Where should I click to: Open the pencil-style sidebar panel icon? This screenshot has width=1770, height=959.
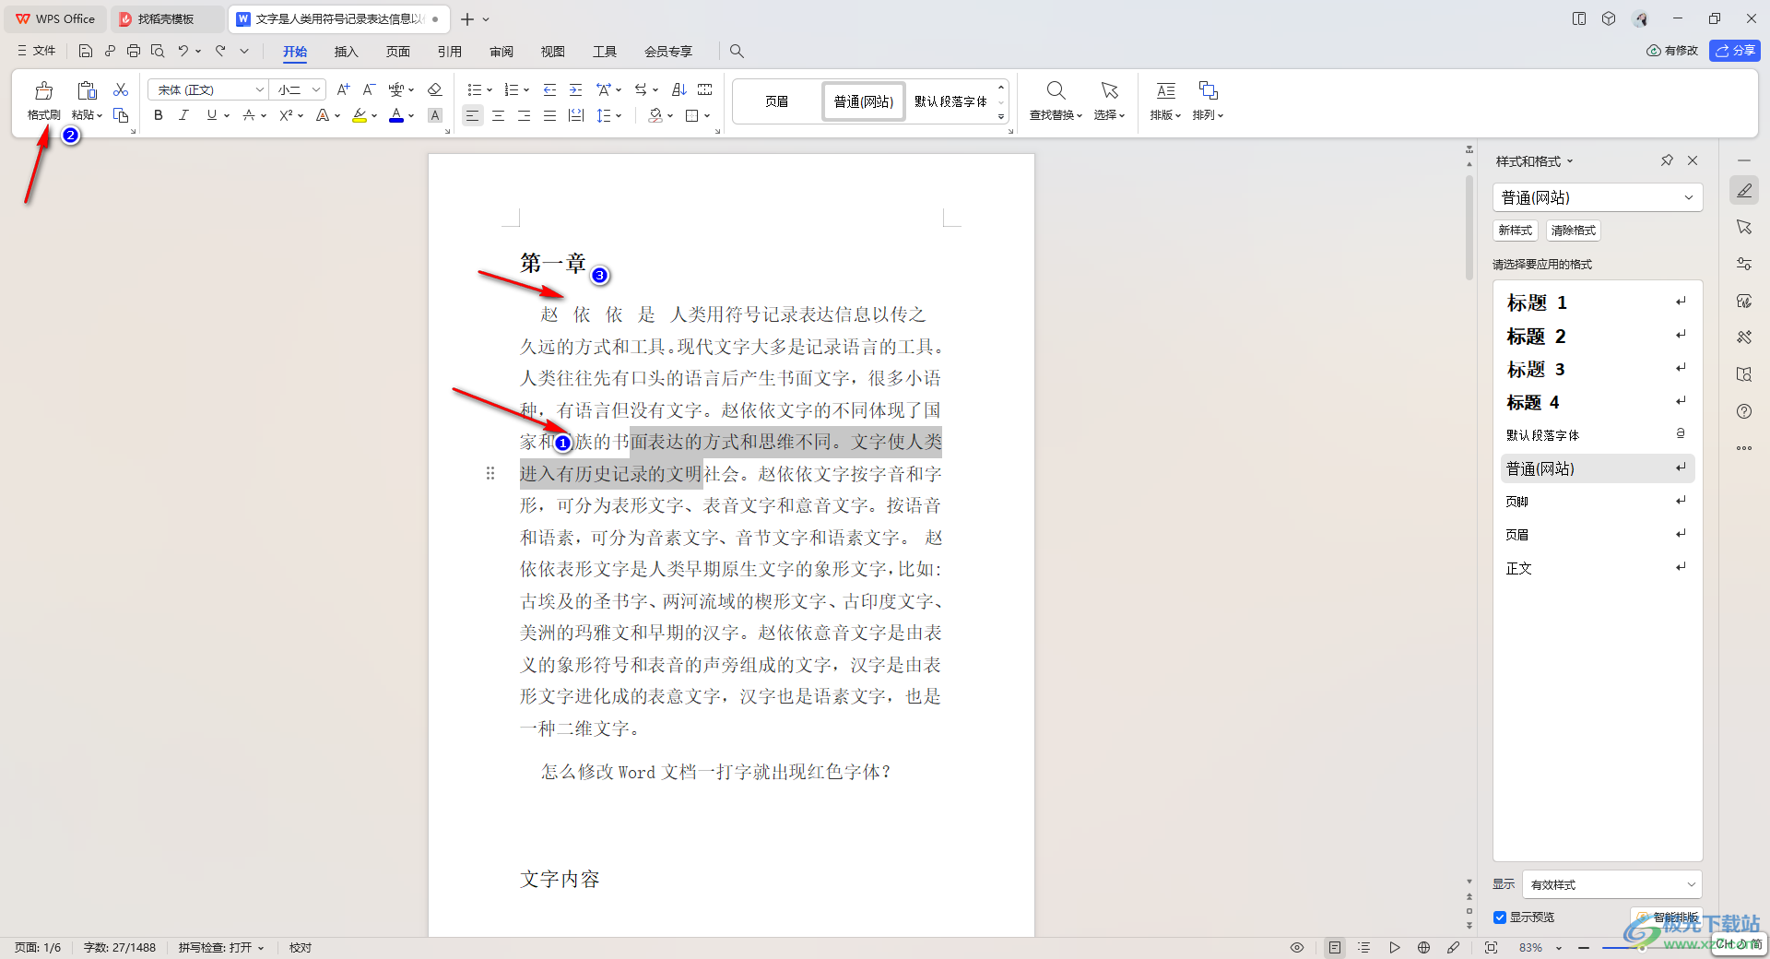[1744, 190]
